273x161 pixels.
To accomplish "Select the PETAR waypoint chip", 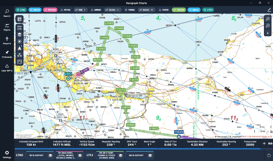I will point(66,10).
